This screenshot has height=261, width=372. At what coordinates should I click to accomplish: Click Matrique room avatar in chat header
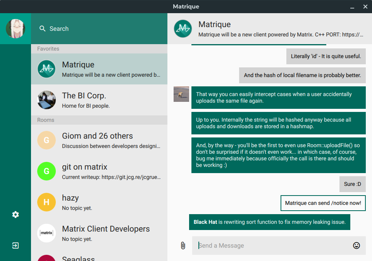tap(183, 29)
